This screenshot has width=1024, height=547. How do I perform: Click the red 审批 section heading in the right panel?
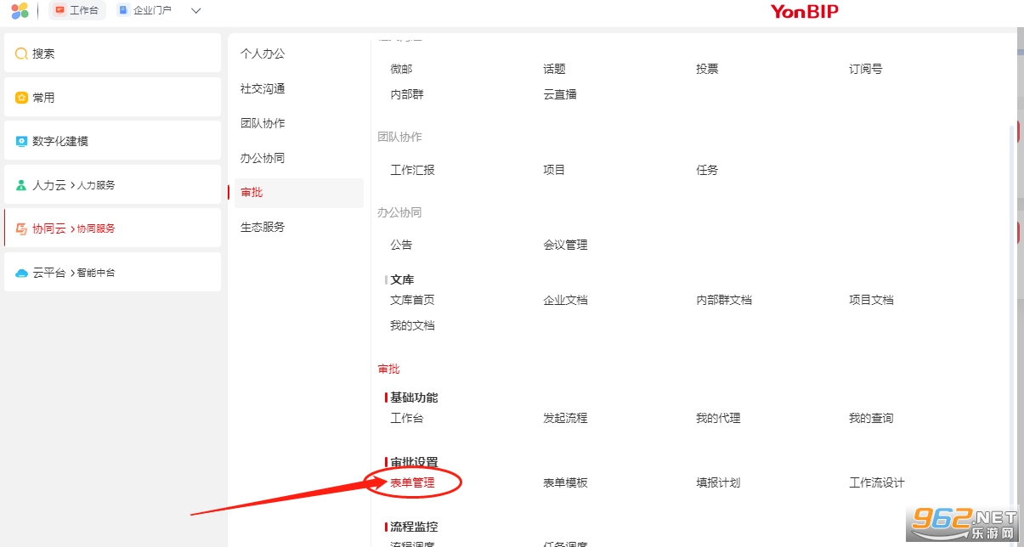coord(388,369)
